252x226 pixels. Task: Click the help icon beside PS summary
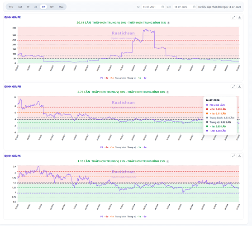coord(168,161)
